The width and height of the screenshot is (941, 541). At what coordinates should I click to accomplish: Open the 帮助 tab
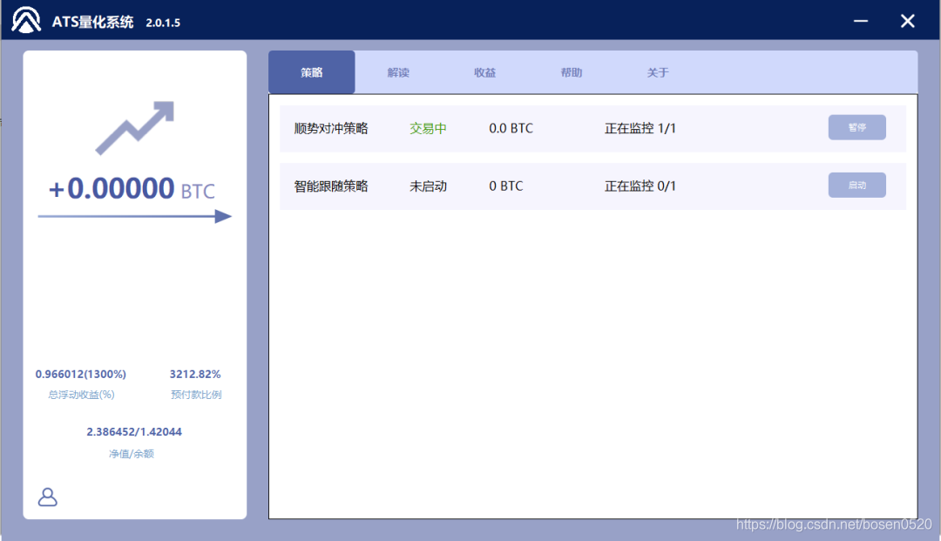point(572,72)
